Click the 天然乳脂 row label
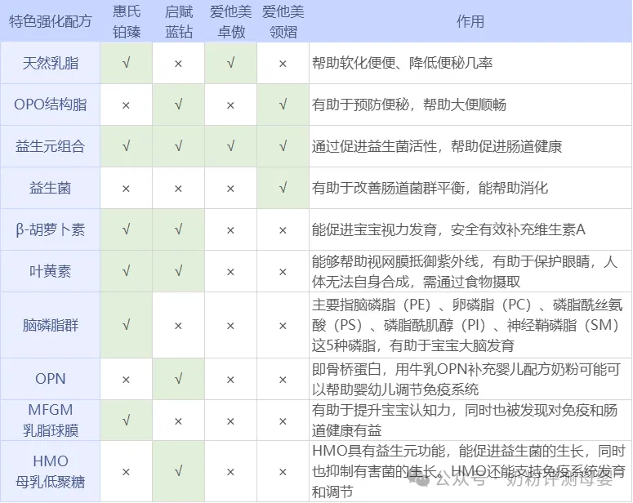The height and width of the screenshot is (503, 633). pos(50,63)
